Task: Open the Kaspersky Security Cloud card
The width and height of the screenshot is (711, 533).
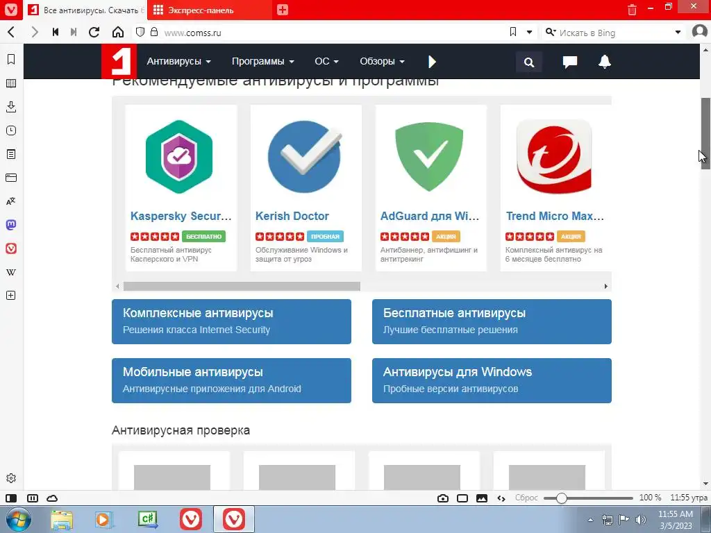Action: coord(181,188)
